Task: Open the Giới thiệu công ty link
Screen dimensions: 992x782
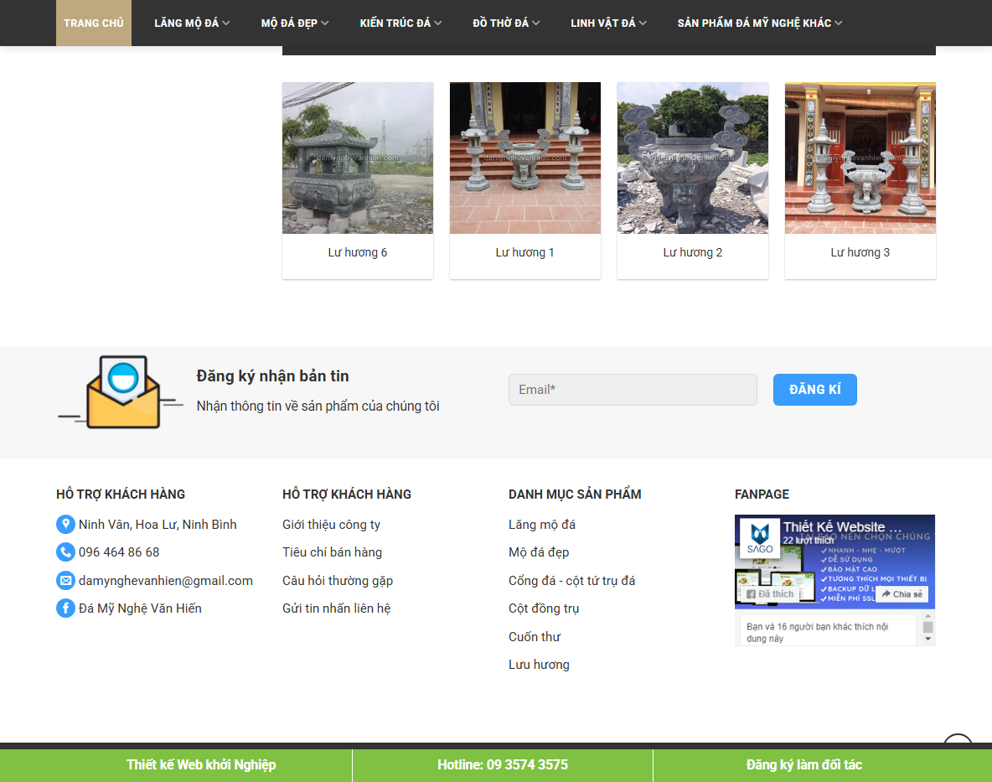Action: point(331,524)
